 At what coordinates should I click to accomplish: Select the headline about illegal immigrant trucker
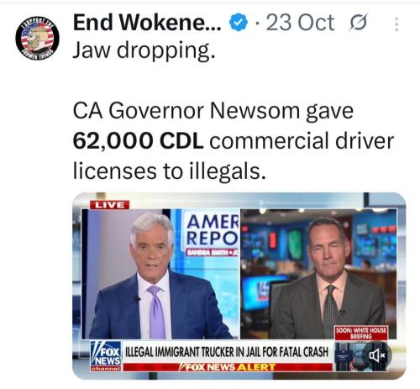(x=226, y=351)
